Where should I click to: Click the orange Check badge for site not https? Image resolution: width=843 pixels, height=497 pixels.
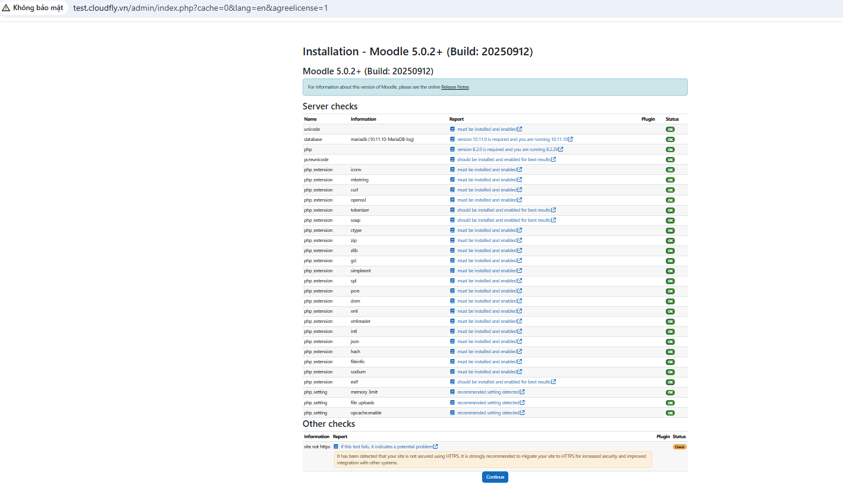coord(679,446)
